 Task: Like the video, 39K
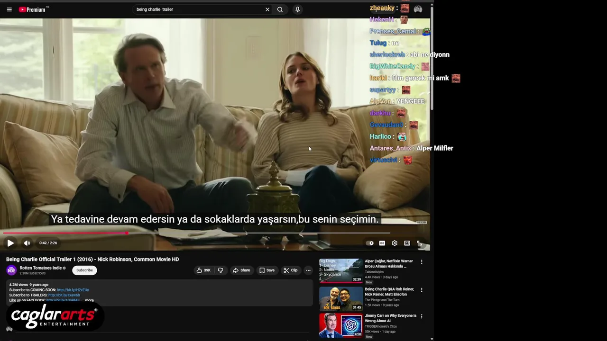click(x=204, y=270)
